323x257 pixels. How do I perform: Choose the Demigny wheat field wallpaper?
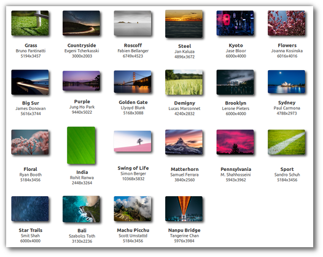click(184, 82)
